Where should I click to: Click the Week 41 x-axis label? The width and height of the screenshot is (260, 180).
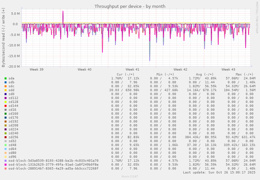(x=132, y=70)
